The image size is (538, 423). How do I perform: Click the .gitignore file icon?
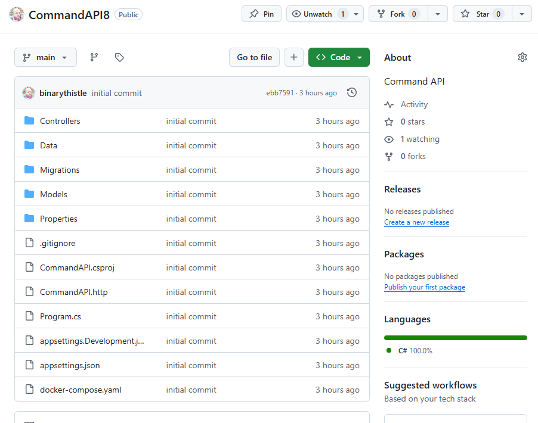[x=29, y=242]
